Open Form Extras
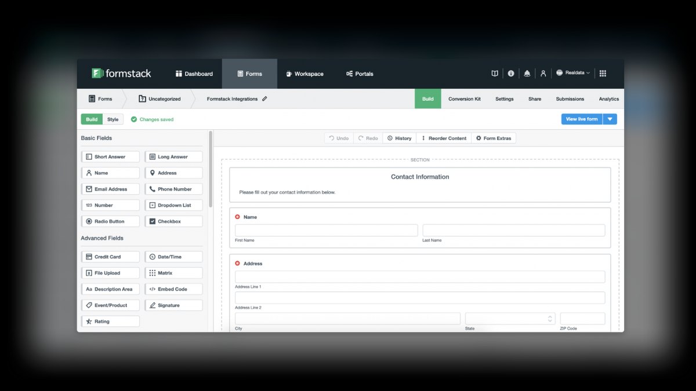The width and height of the screenshot is (696, 391). [x=494, y=138]
